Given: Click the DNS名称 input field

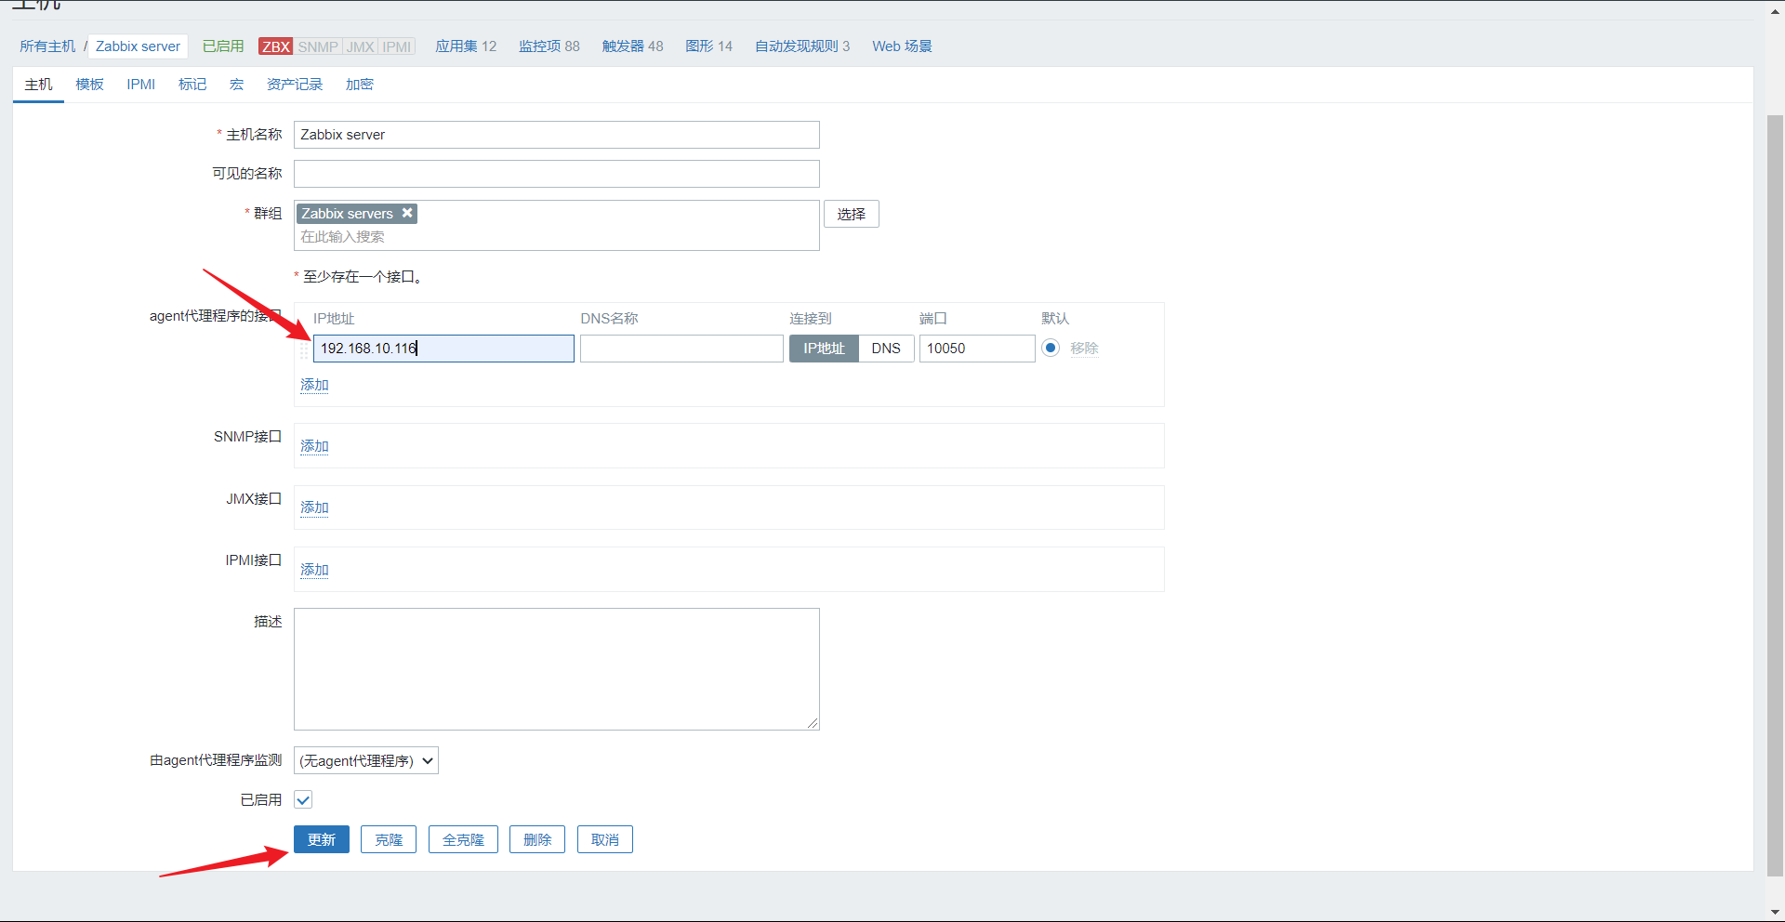Looking at the screenshot, I should [x=681, y=349].
